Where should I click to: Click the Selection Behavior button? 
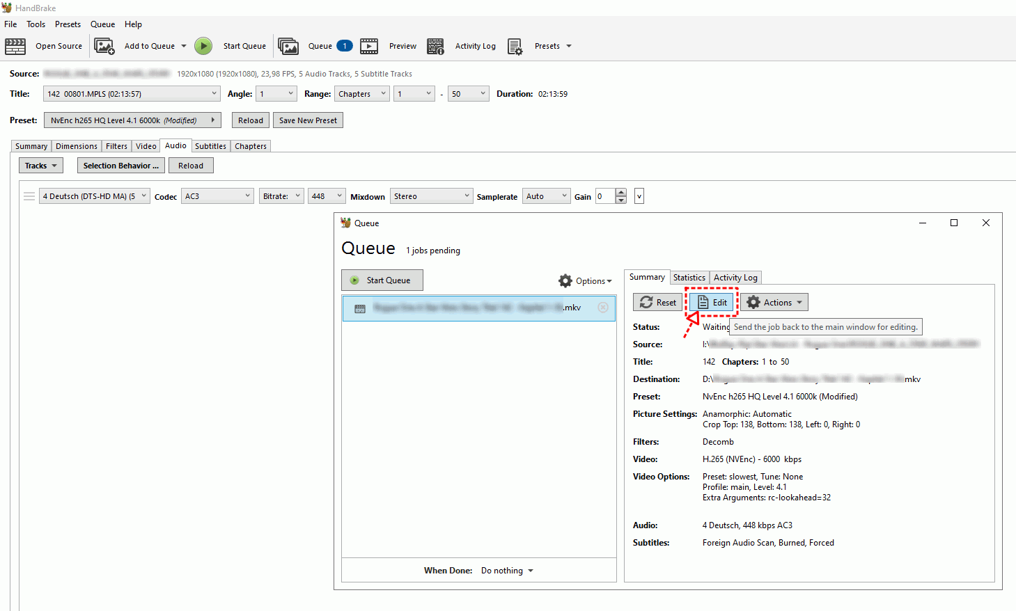click(121, 166)
